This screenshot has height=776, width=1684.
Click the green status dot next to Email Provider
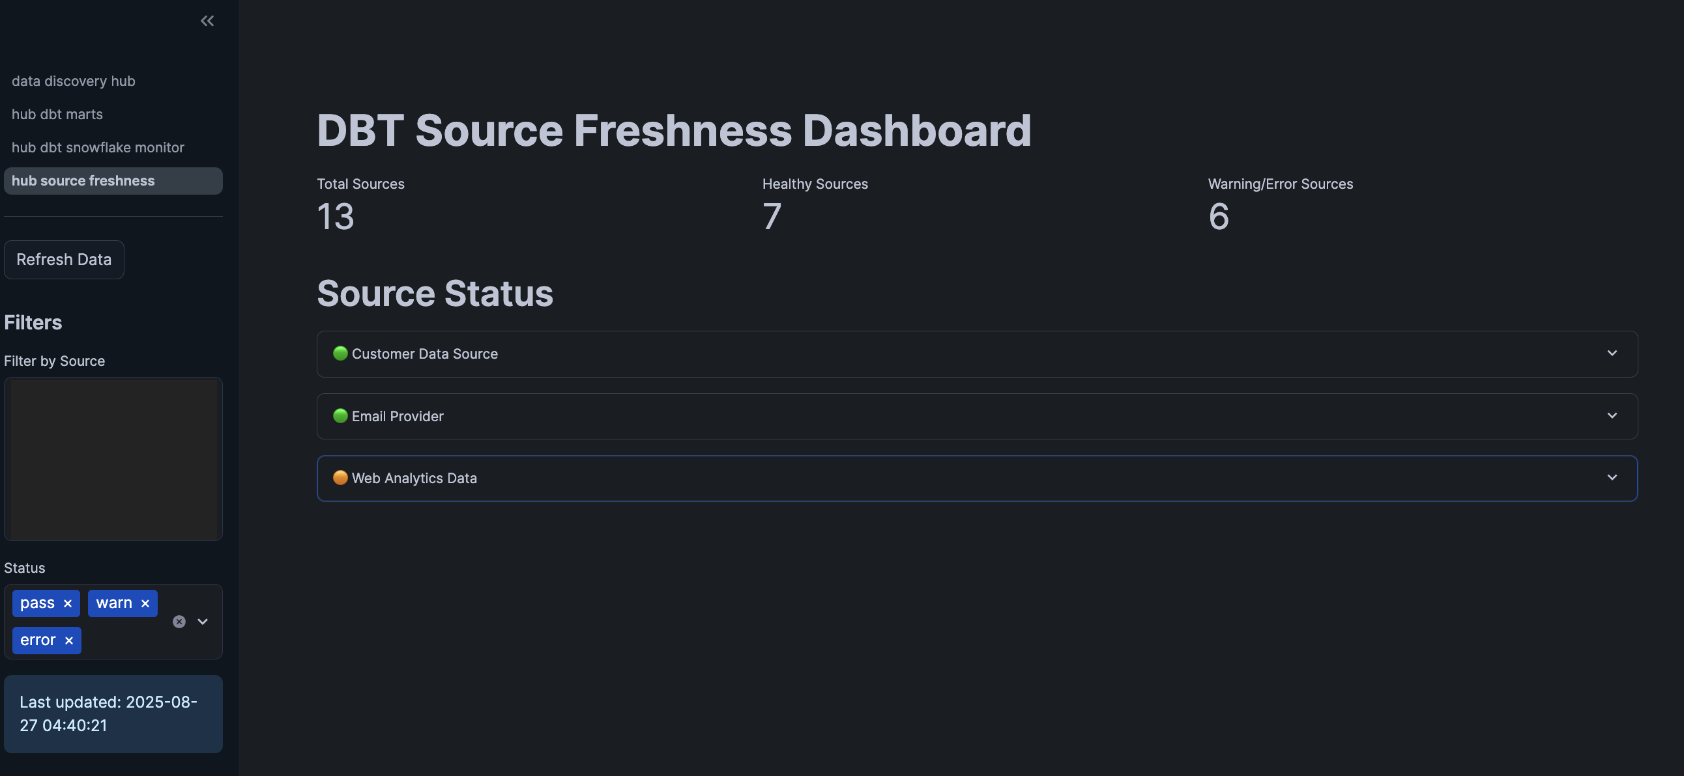[341, 415]
